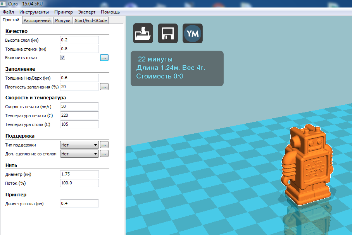Expand the Тип поддержки dropdown
This screenshot has height=235, width=352.
(x=79, y=145)
